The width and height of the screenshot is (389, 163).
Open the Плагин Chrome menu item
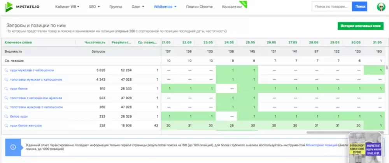point(199,7)
